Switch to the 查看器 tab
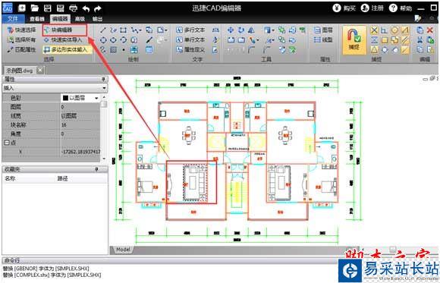This screenshot has height=283, width=440. (37, 19)
